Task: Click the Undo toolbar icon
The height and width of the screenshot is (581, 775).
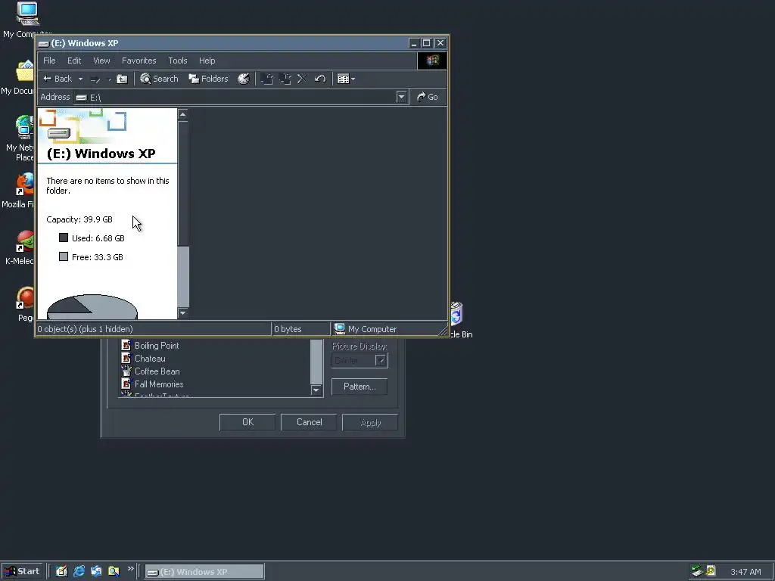Action: [x=320, y=79]
